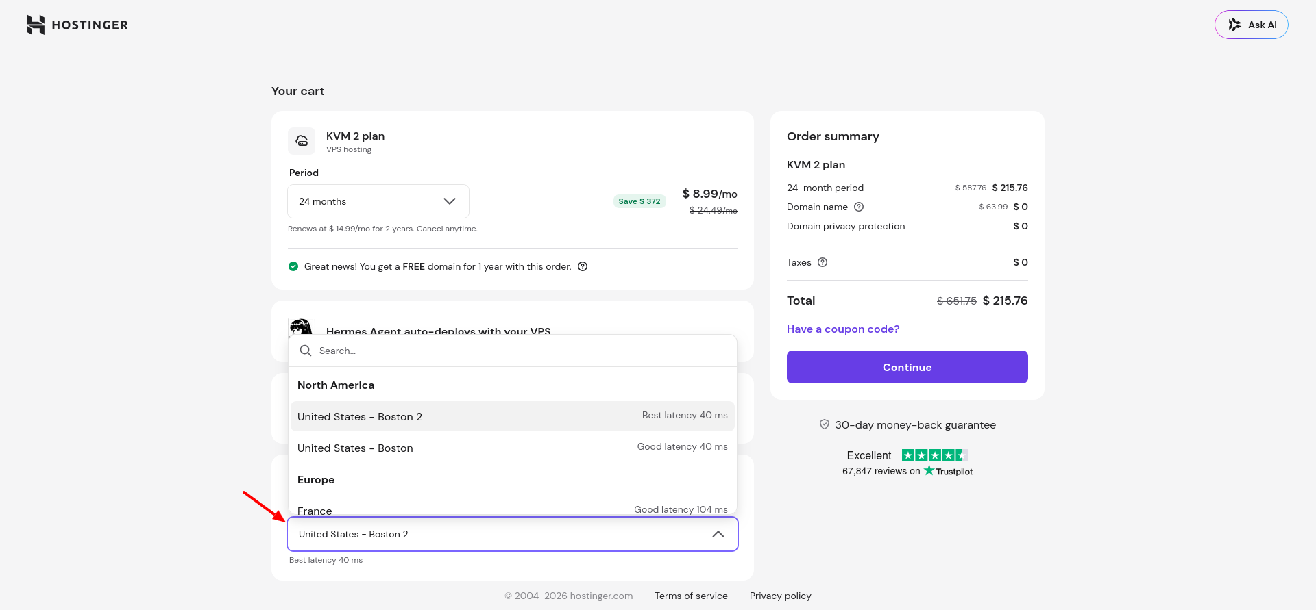This screenshot has height=610, width=1316.
Task: Click the search magnifier icon
Action: [x=306, y=351]
